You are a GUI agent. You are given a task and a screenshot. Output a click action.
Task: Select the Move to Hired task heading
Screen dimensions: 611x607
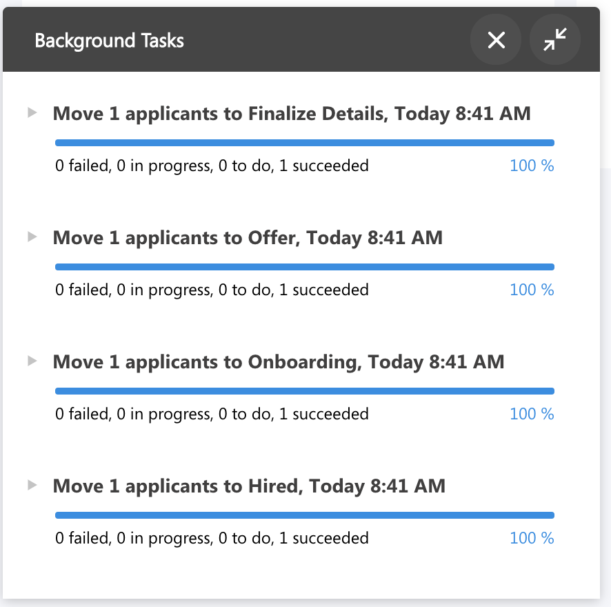click(x=249, y=486)
